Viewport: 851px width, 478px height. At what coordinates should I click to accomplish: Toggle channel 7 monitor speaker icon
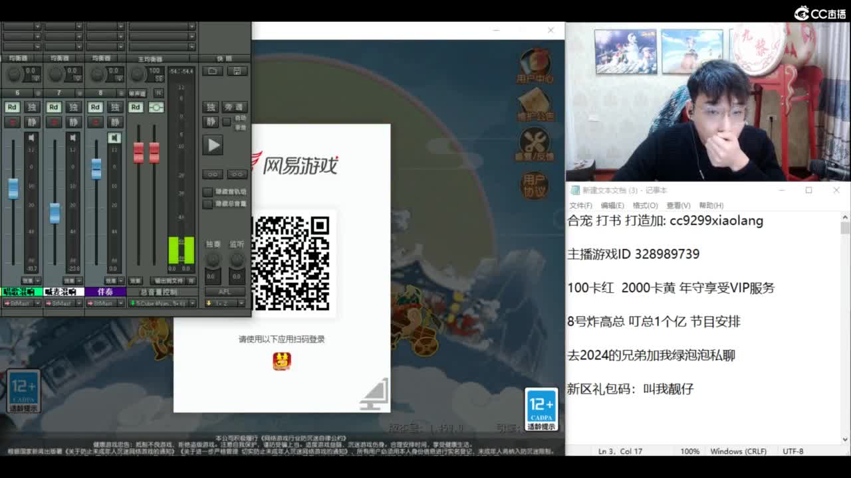(72, 137)
